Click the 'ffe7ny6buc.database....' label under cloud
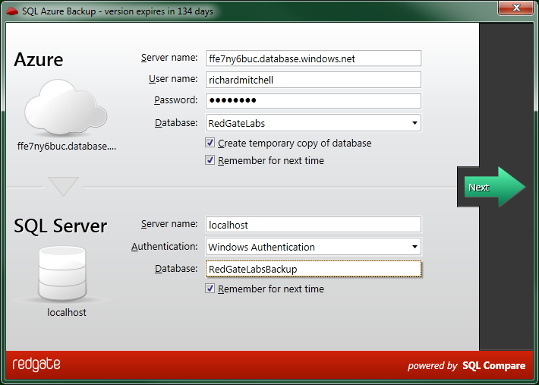The width and height of the screenshot is (539, 385). 67,146
